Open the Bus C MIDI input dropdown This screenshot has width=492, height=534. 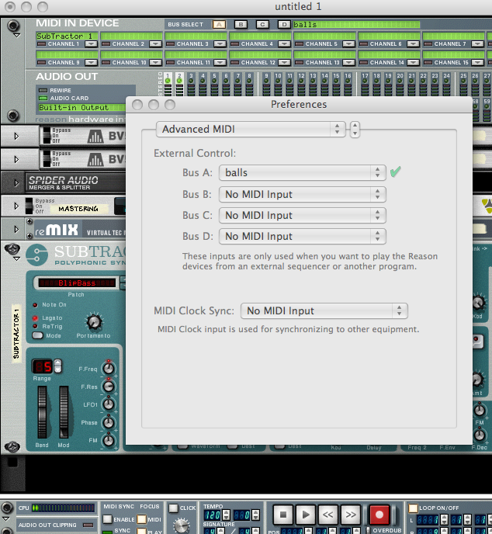[x=303, y=216]
